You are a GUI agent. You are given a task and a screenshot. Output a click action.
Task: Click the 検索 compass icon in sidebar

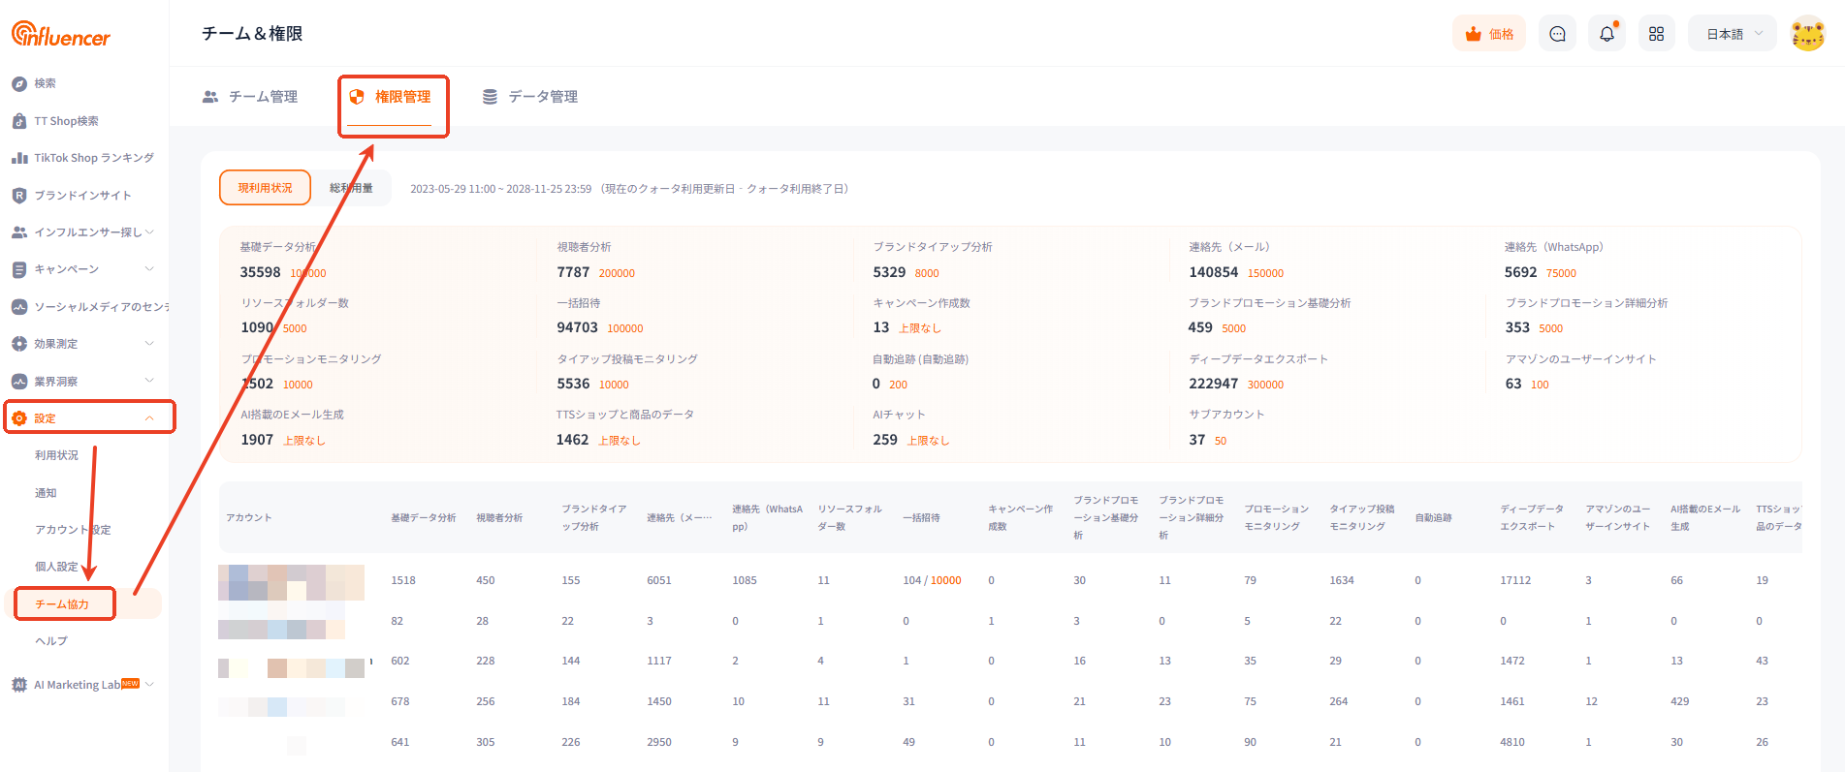[19, 84]
